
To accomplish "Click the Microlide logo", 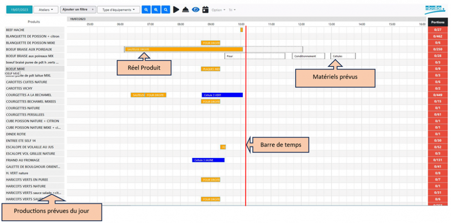I will click(x=435, y=10).
